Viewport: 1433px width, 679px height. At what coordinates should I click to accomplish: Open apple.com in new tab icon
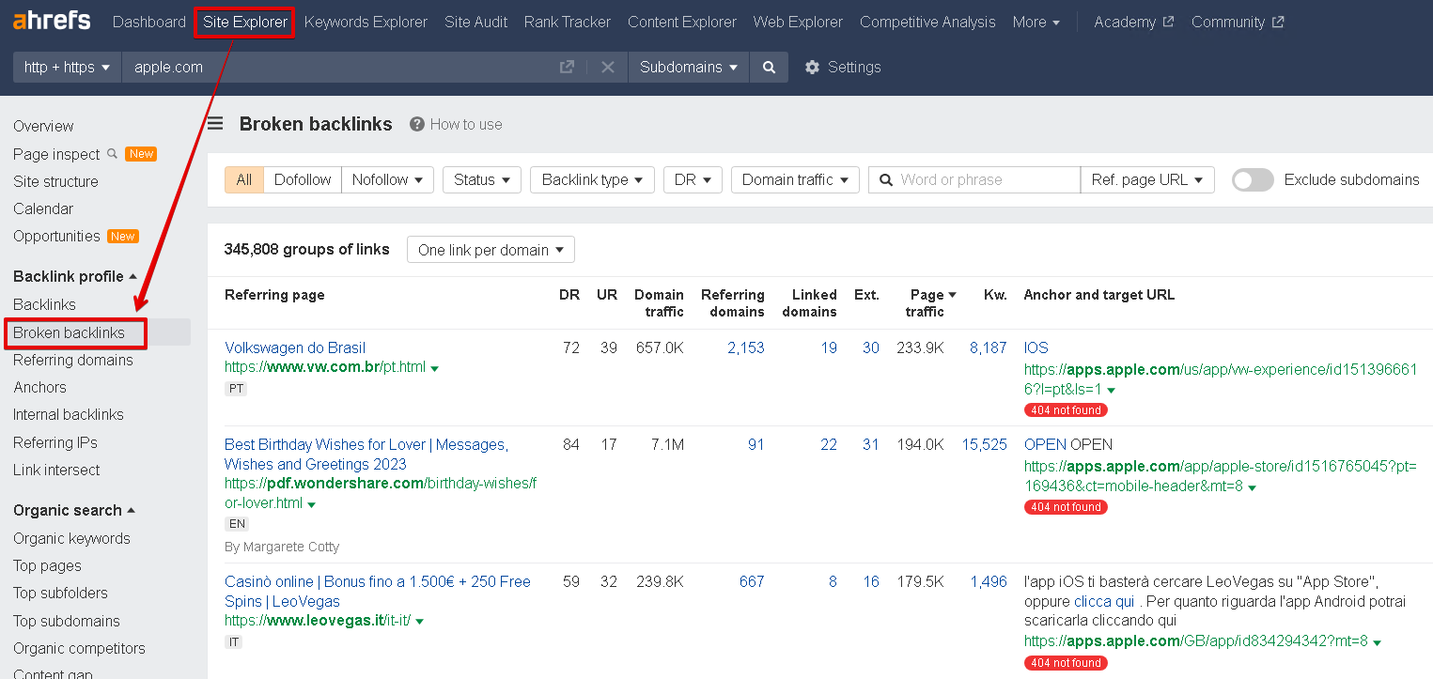click(567, 68)
